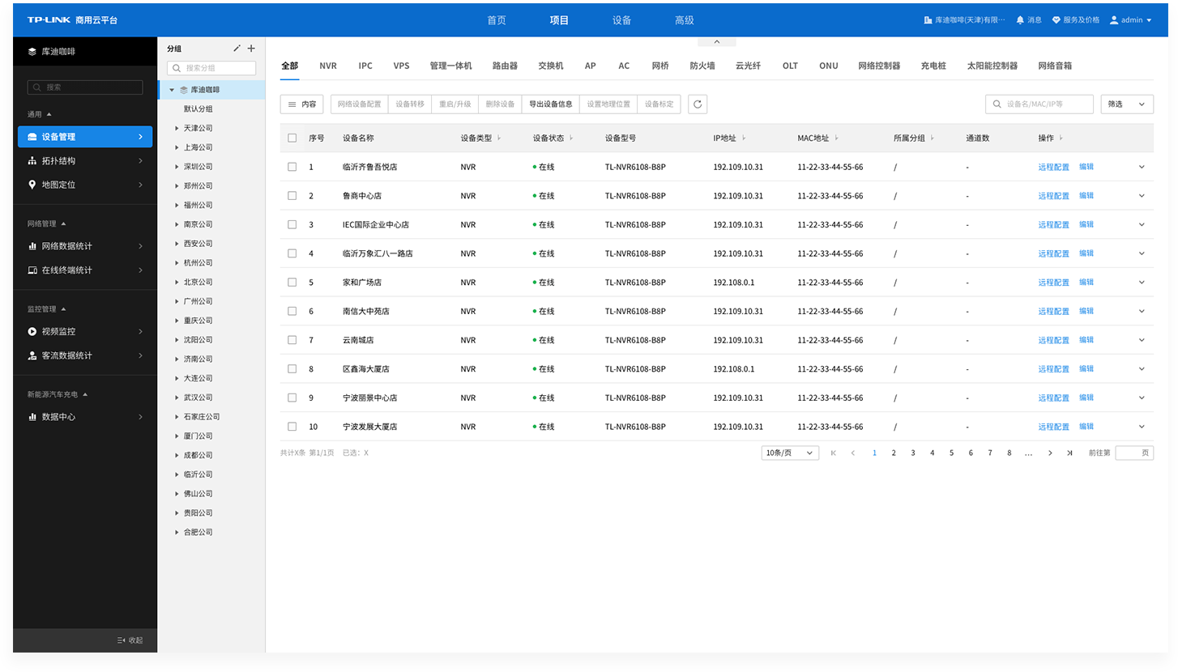Open the 消息 notifications in the top bar

point(1029,19)
